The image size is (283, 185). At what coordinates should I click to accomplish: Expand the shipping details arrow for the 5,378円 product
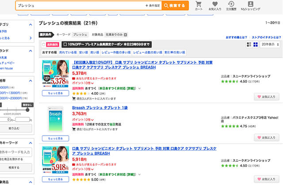coord(139,89)
